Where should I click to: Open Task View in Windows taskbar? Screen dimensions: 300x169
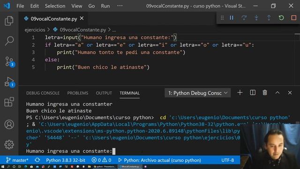pyautogui.click(x=20, y=167)
